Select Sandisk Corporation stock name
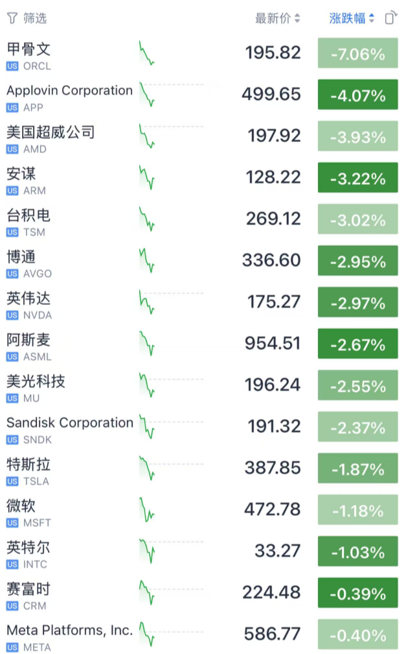Screen dimensions: 406x654 click(x=69, y=423)
